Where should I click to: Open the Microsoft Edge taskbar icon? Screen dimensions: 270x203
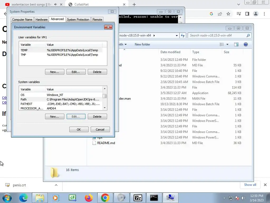[23, 198]
